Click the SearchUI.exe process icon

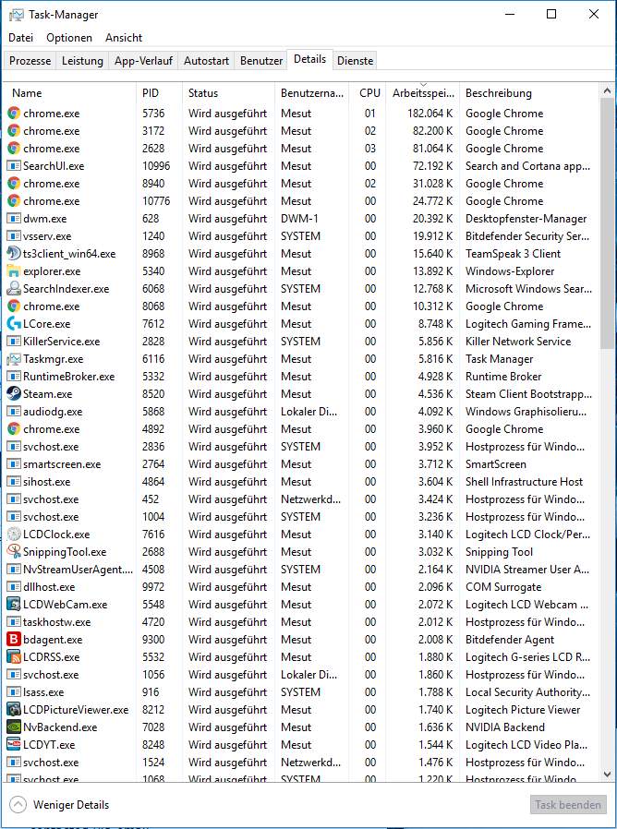(x=14, y=166)
